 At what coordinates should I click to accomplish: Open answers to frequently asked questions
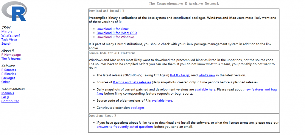tap(125, 127)
